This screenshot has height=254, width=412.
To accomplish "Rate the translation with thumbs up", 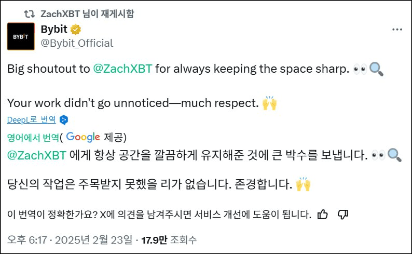I will tap(322, 215).
